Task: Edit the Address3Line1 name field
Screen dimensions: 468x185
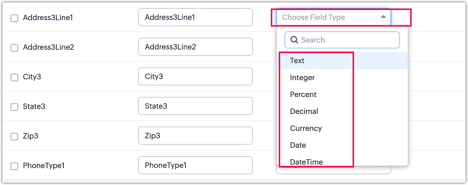Action: coord(195,17)
